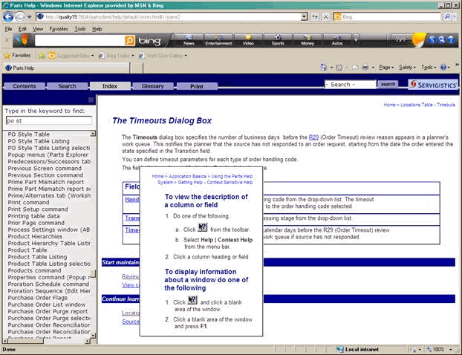The width and height of the screenshot is (462, 355).
Task: Close the Bing toolbar with its X
Action: [x=7, y=39]
